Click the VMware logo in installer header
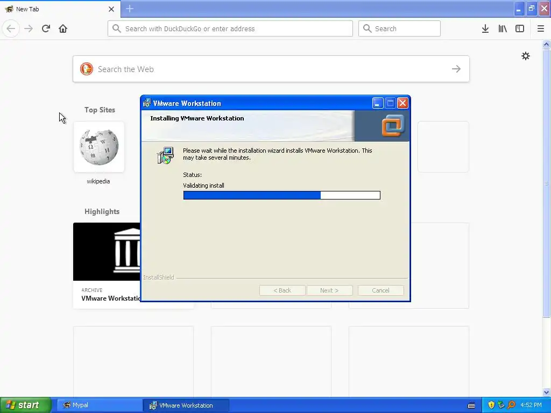 (393, 125)
